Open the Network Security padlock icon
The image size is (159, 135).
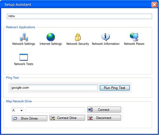[78, 37]
